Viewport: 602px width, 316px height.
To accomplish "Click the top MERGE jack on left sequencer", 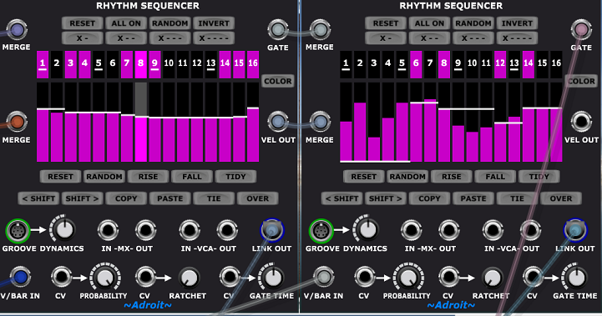I will (x=17, y=30).
